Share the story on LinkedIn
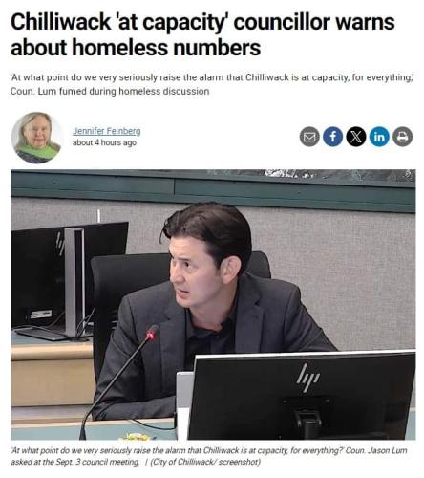 coord(379,137)
